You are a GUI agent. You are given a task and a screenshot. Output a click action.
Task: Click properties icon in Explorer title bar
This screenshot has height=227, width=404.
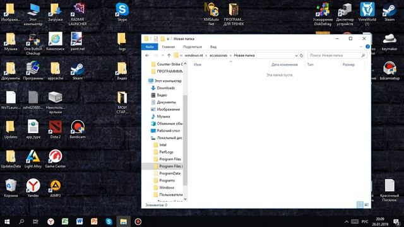point(156,38)
